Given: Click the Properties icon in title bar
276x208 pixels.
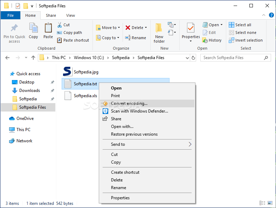Looking at the screenshot, I should tap(18, 6).
